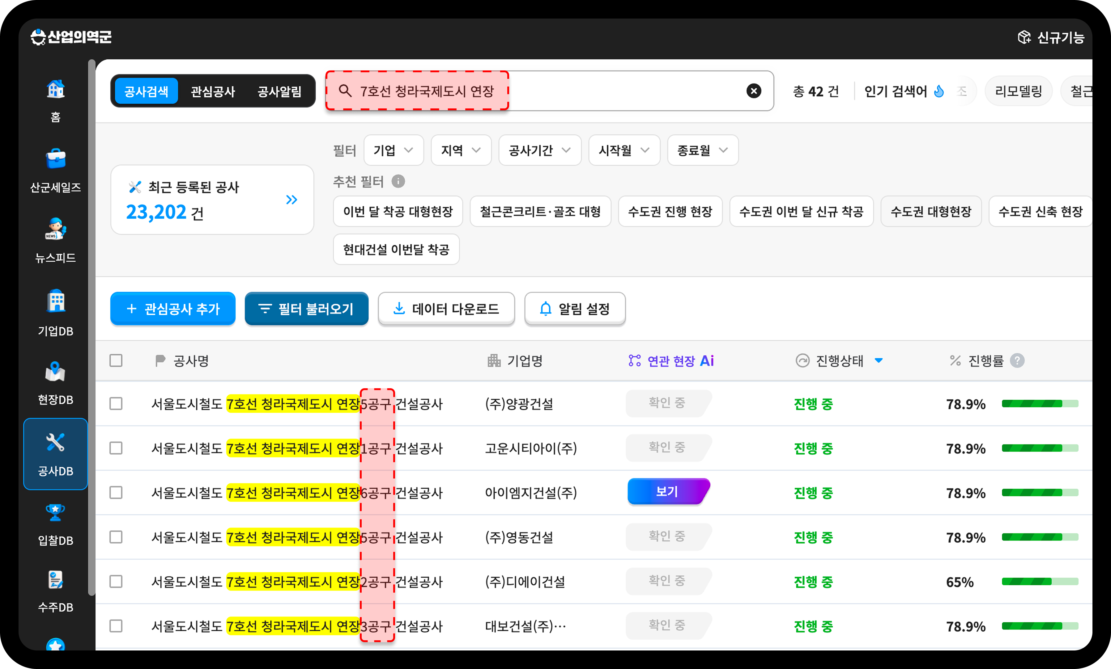Check the (주)영동건설 row checkbox

pos(116,537)
